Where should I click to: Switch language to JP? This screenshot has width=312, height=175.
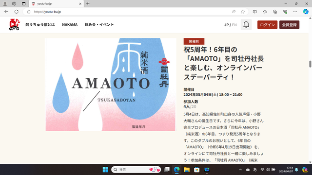click(x=226, y=25)
